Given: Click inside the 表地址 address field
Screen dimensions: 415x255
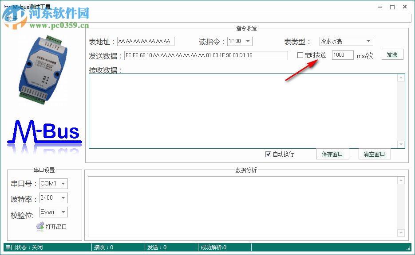Looking at the screenshot, I should coord(145,41).
